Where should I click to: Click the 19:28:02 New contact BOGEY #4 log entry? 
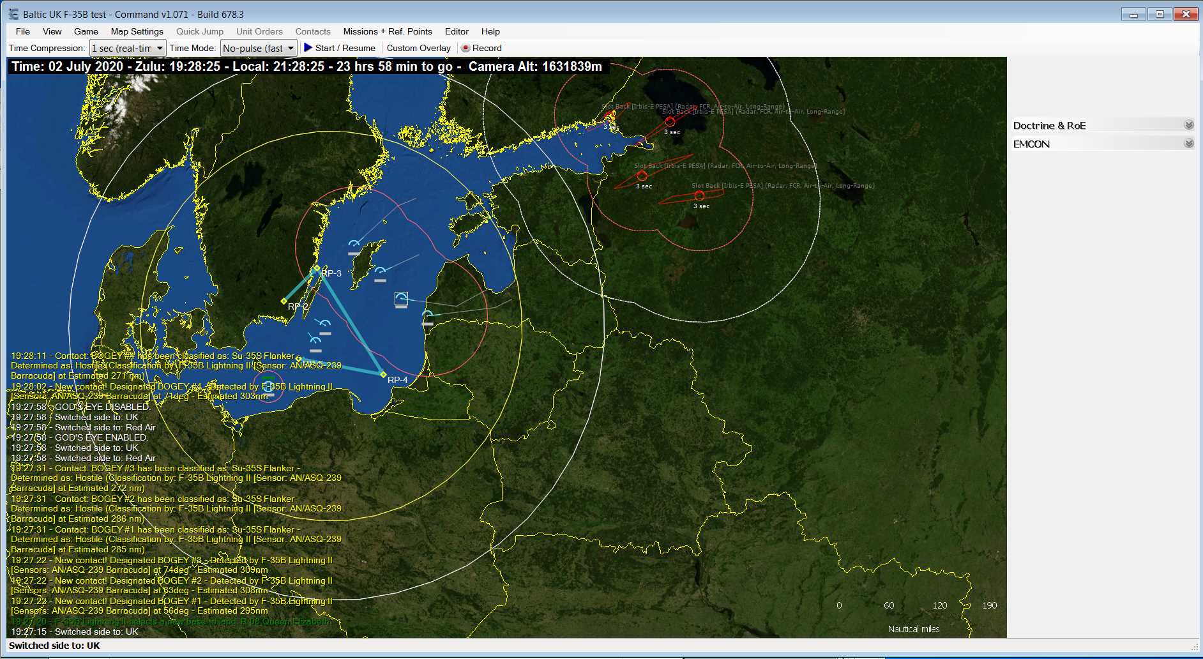click(x=172, y=391)
